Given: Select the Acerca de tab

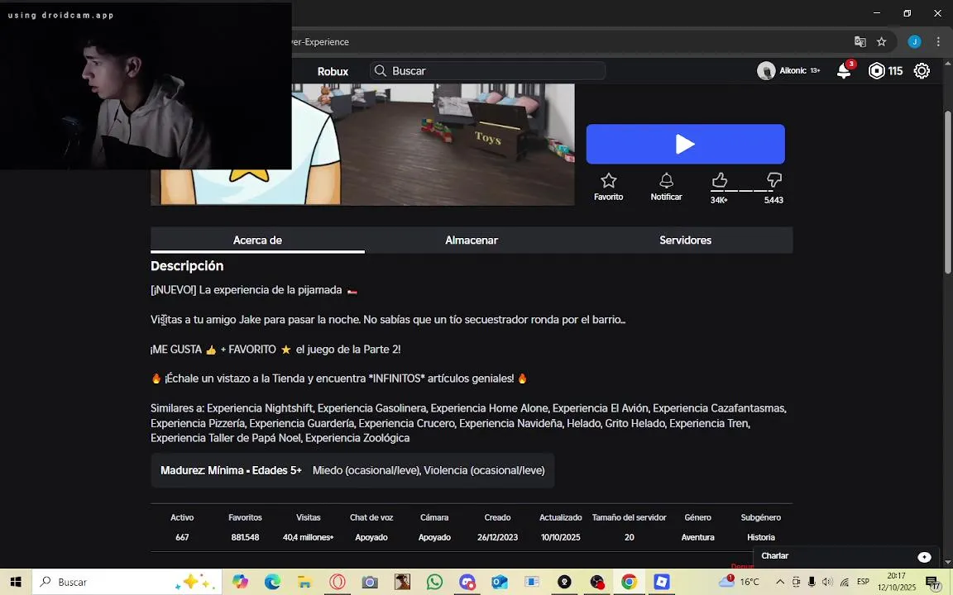Looking at the screenshot, I should [x=257, y=240].
